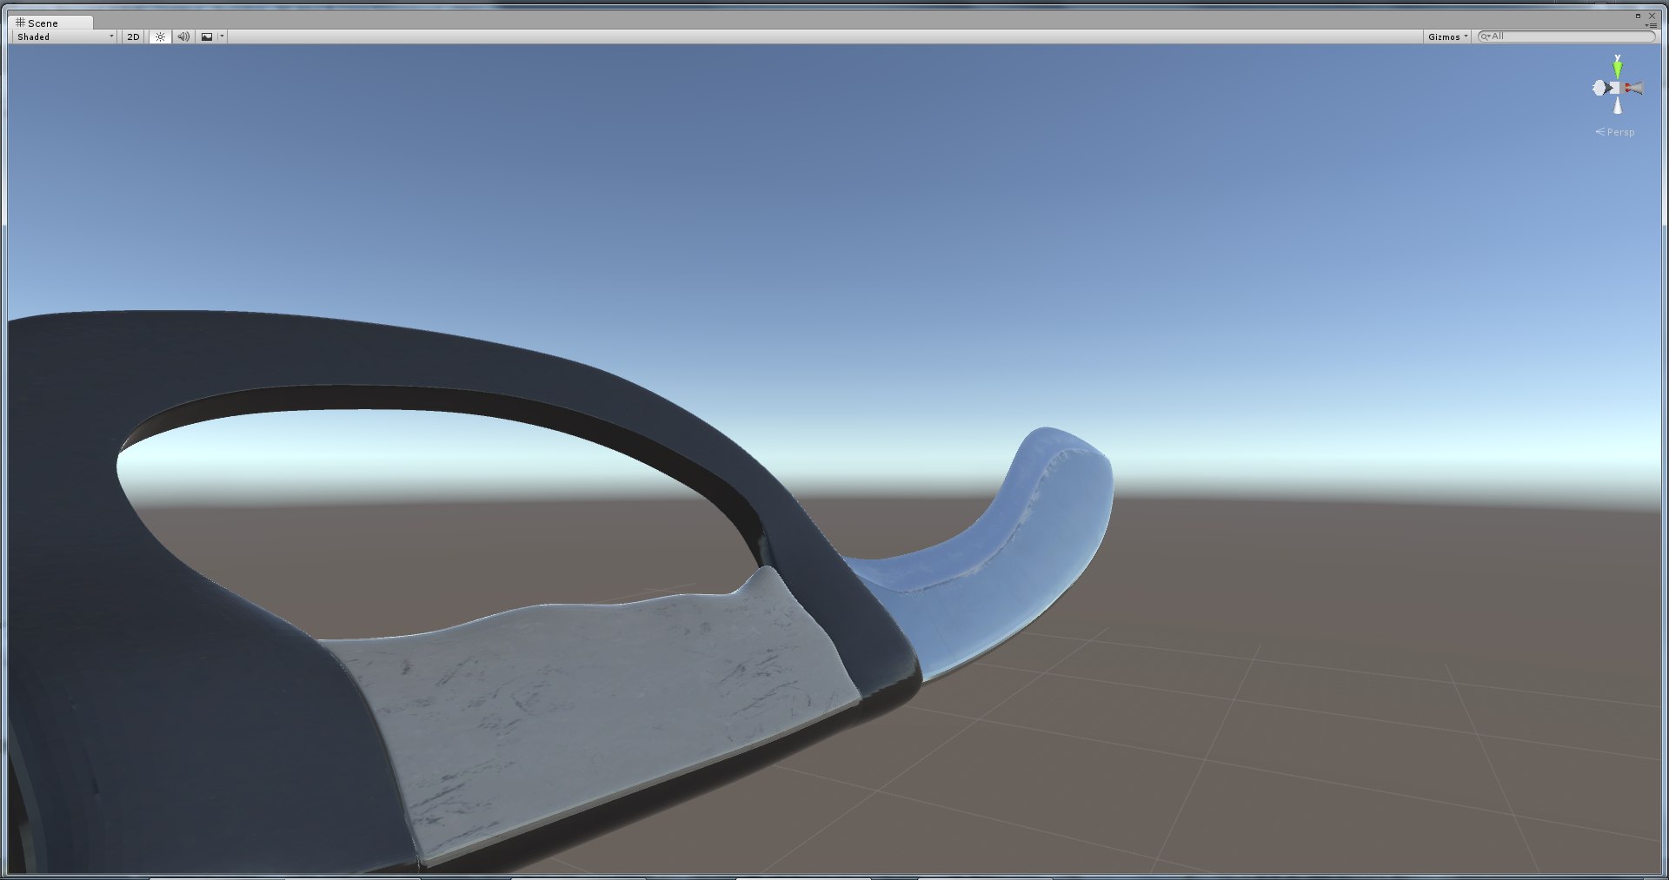This screenshot has height=880, width=1669.
Task: Click the gizmo center cube
Action: [1617, 88]
